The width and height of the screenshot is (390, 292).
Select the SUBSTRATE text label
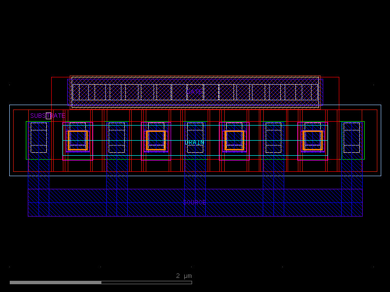click(x=48, y=116)
